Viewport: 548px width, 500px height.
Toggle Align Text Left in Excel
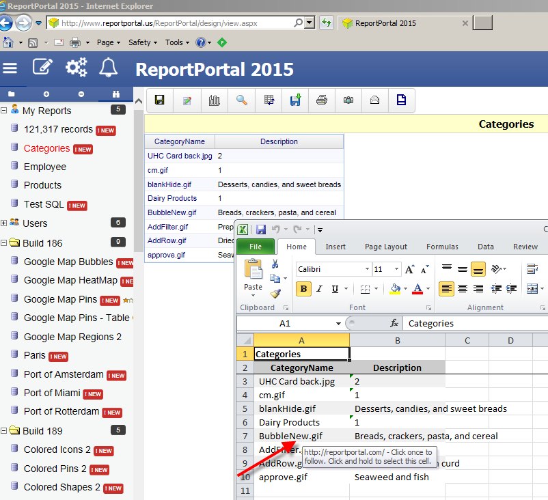(446, 289)
